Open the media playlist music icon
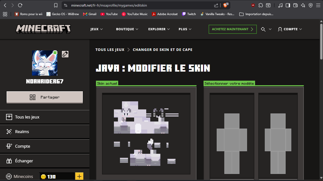 pyautogui.click(x=280, y=5)
